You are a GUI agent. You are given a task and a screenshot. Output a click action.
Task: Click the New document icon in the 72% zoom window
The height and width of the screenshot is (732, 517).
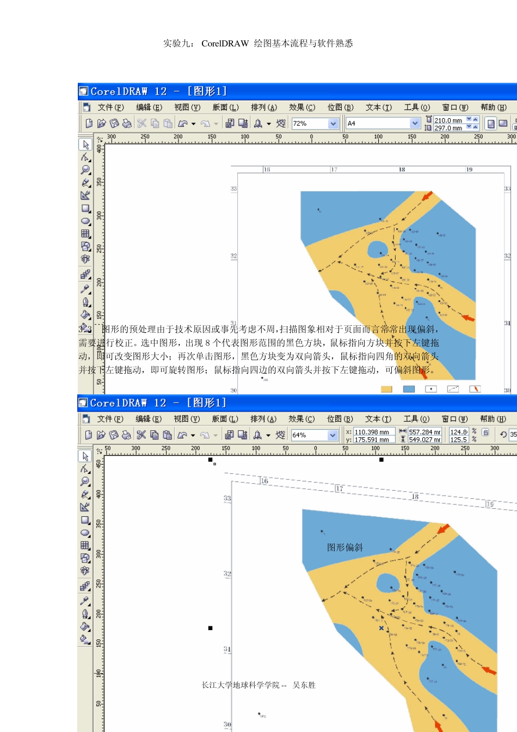point(89,124)
